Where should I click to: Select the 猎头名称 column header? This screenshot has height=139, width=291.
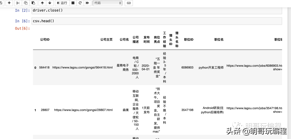[177, 39]
